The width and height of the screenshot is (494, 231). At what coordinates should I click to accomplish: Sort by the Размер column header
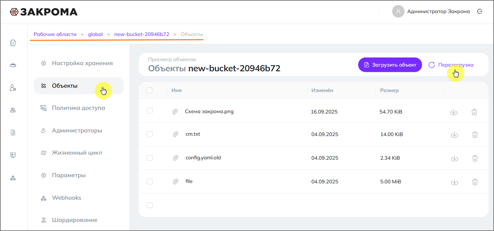(389, 90)
